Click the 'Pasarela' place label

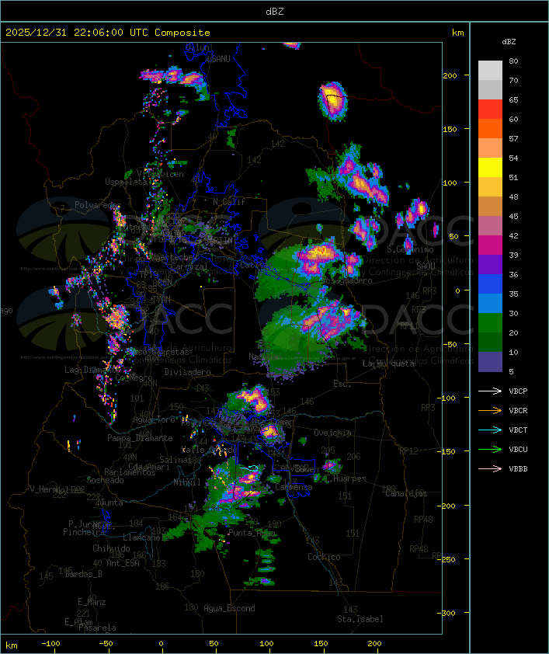click(x=97, y=628)
